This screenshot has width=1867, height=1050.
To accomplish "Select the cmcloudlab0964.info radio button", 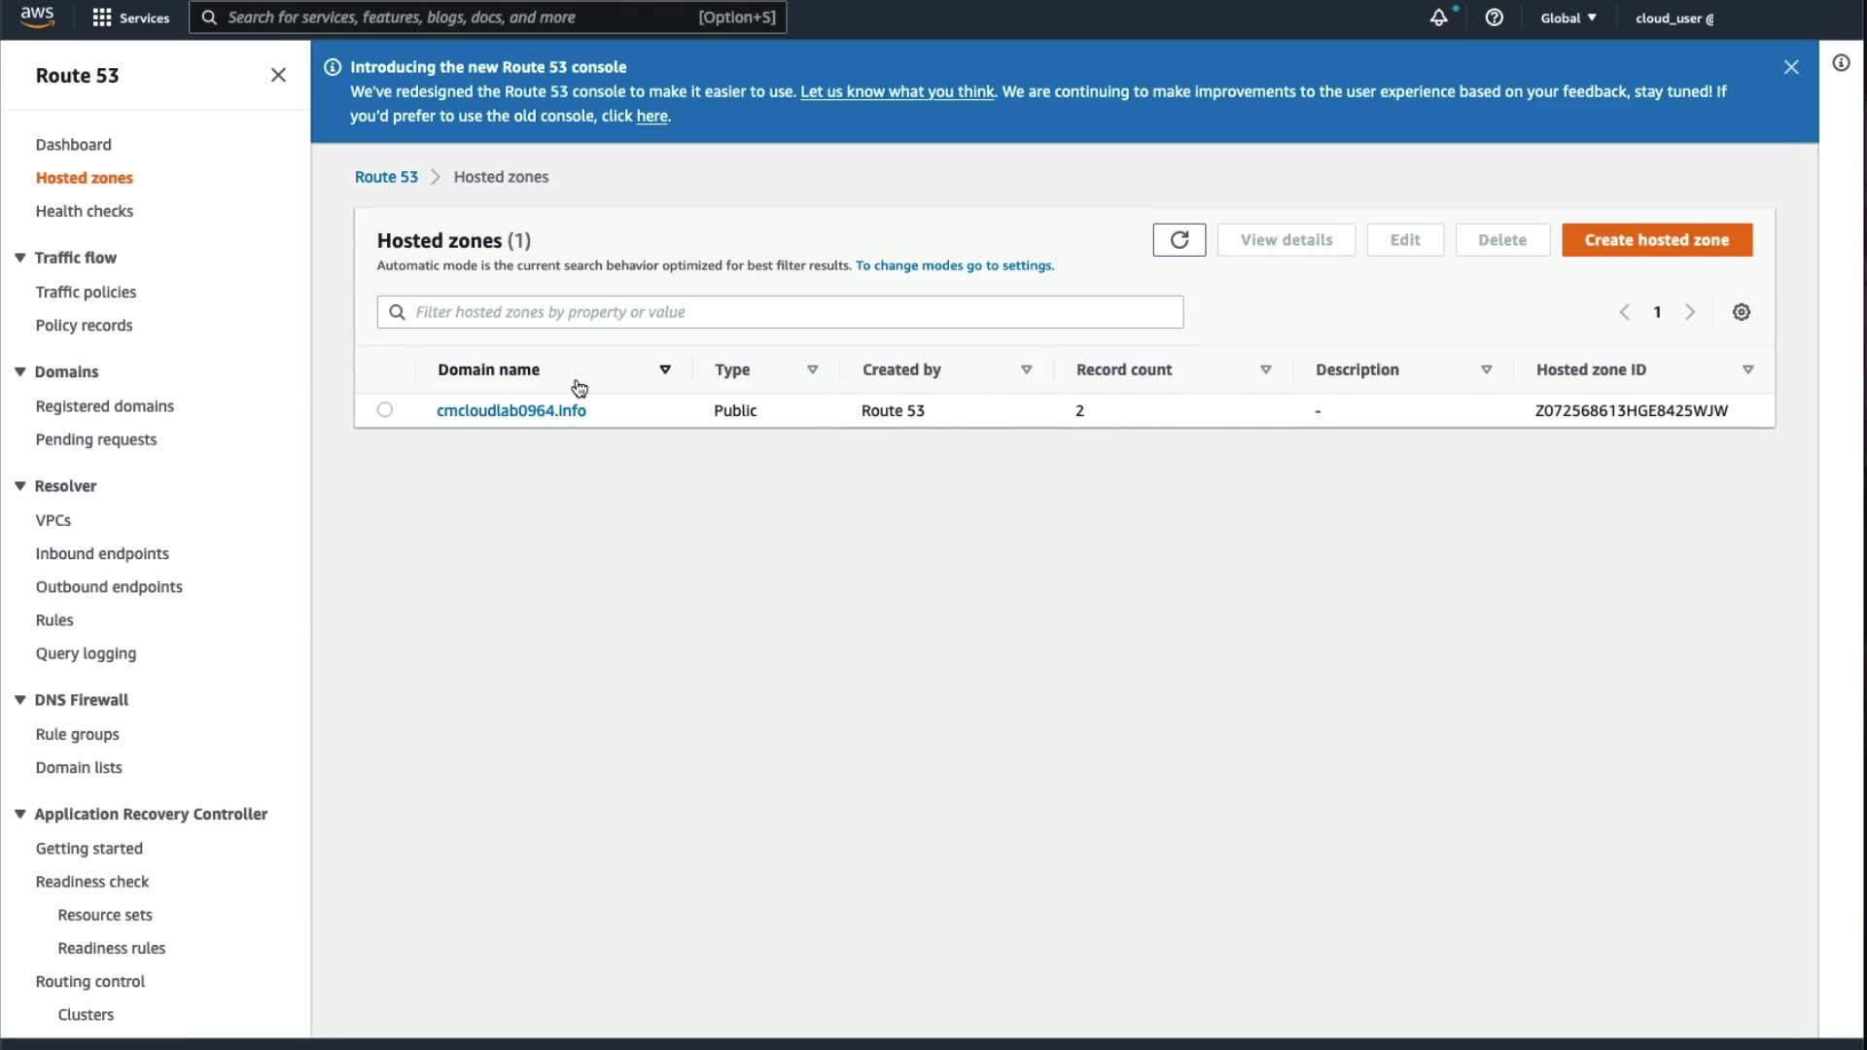I will pos(385,410).
